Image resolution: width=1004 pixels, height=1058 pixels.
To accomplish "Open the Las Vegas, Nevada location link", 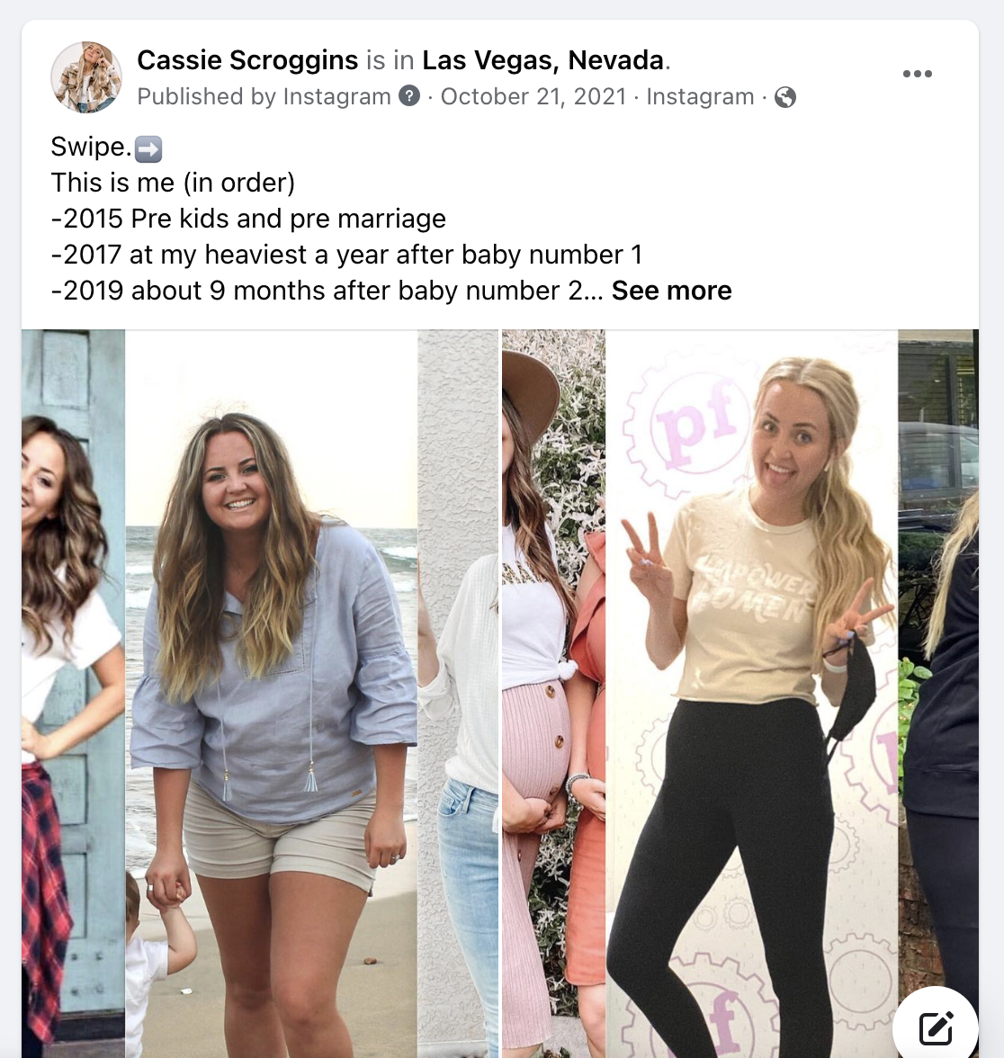I will coord(543,60).
